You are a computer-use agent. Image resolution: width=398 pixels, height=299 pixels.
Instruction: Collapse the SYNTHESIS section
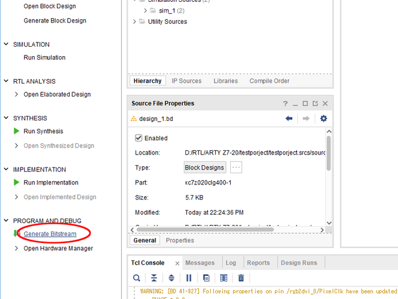pos(6,118)
